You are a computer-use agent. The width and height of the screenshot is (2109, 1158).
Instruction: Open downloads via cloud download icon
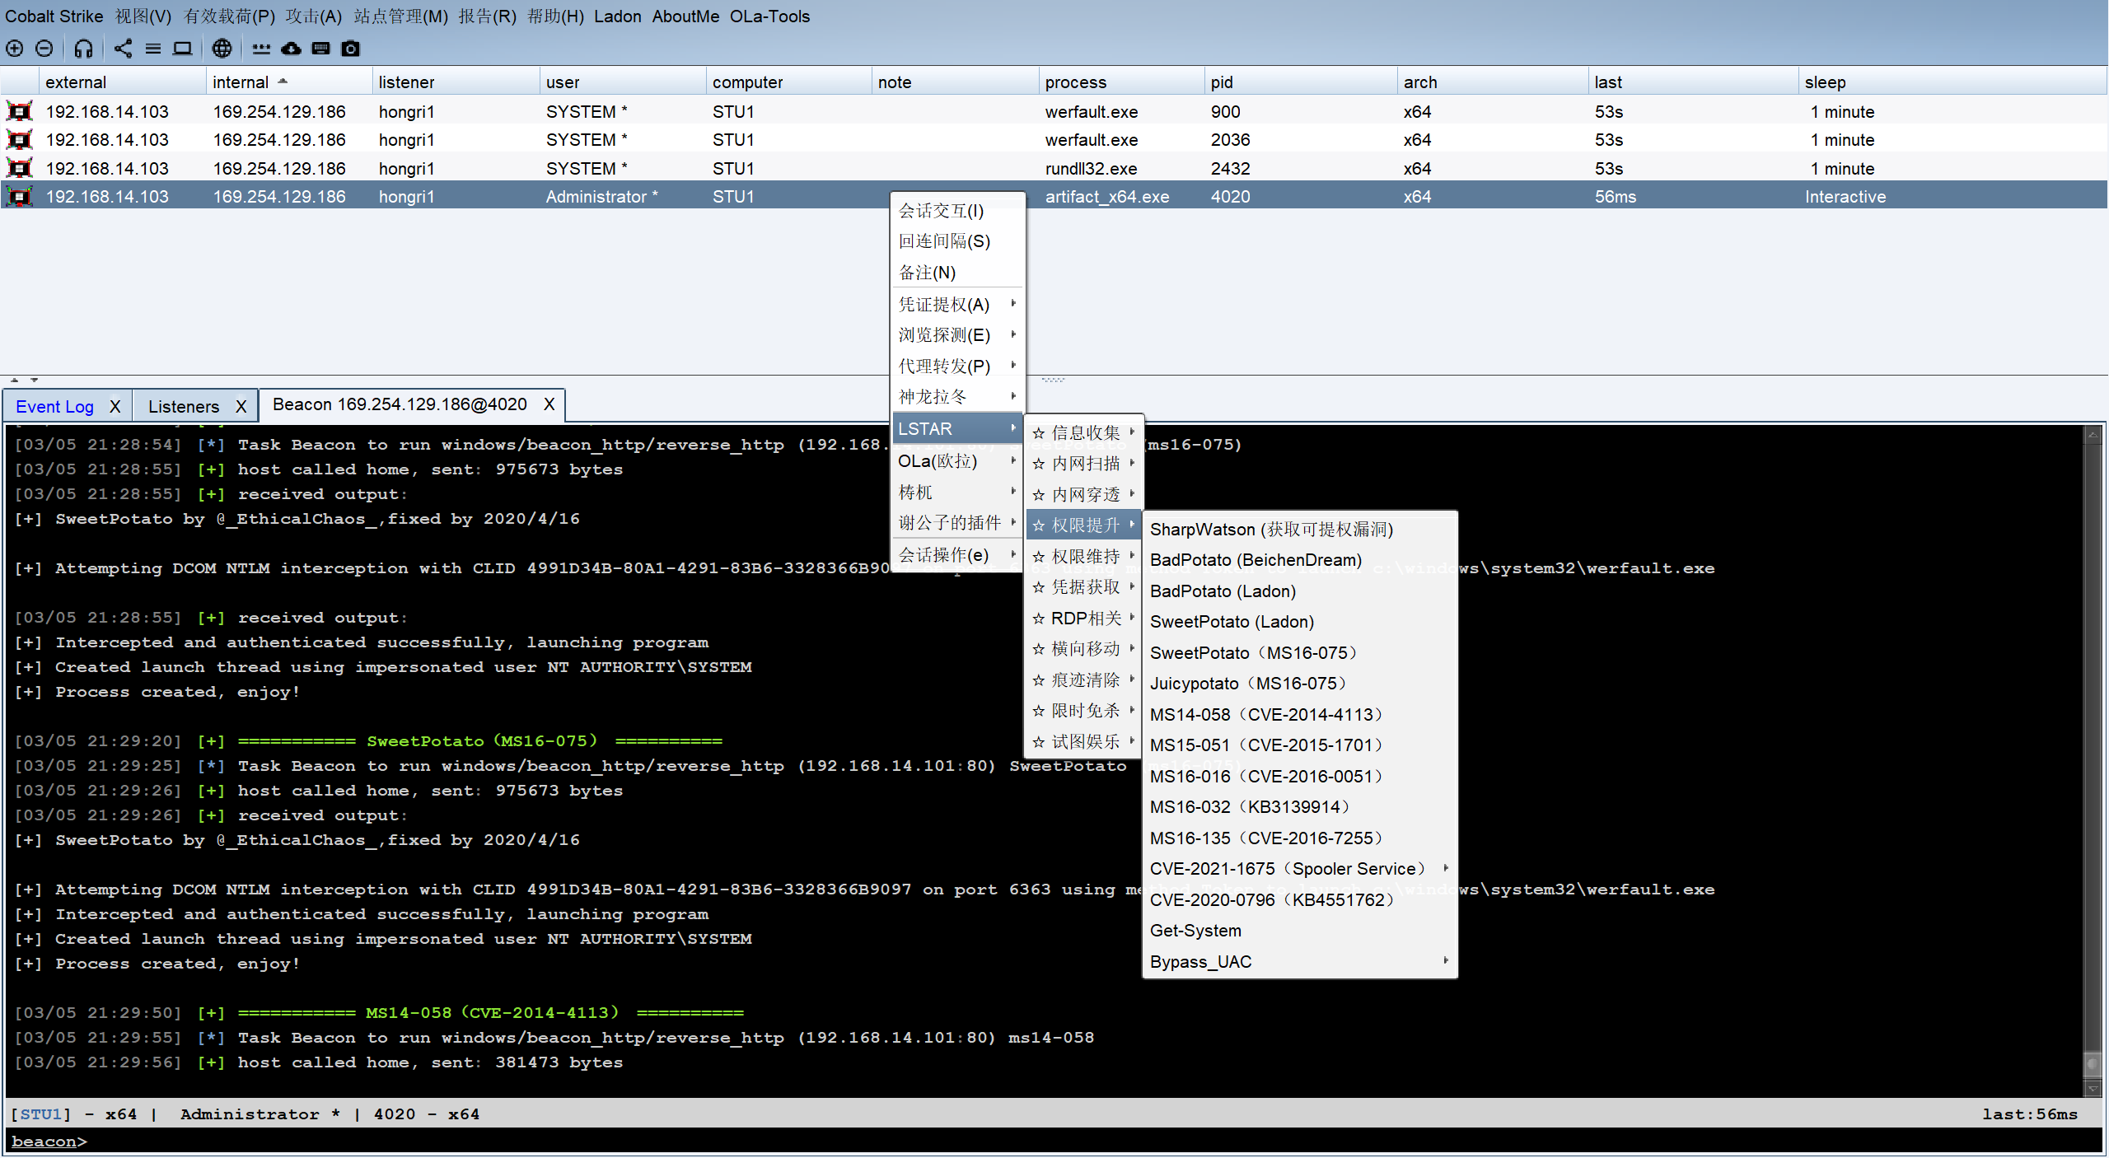tap(291, 49)
